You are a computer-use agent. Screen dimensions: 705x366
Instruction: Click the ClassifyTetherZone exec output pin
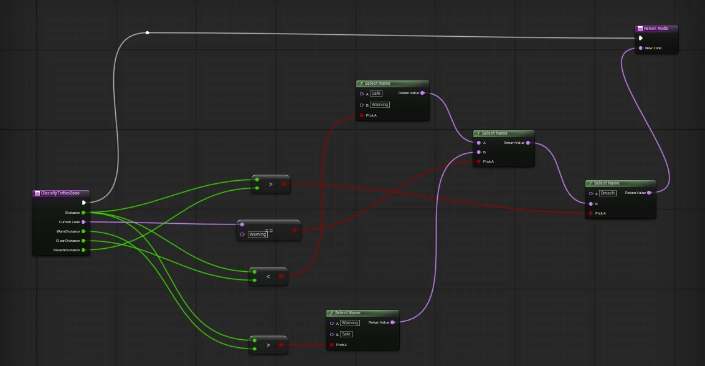pos(83,203)
